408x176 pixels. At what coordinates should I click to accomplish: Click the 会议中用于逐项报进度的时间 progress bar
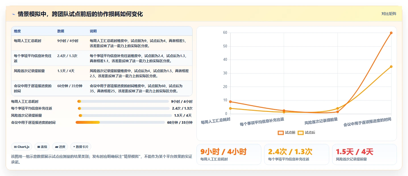(120, 122)
